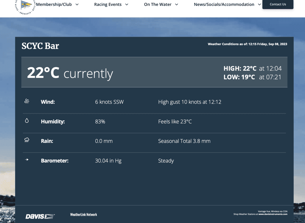Select the water droplet humidity icon
The image size is (305, 223).
click(27, 121)
